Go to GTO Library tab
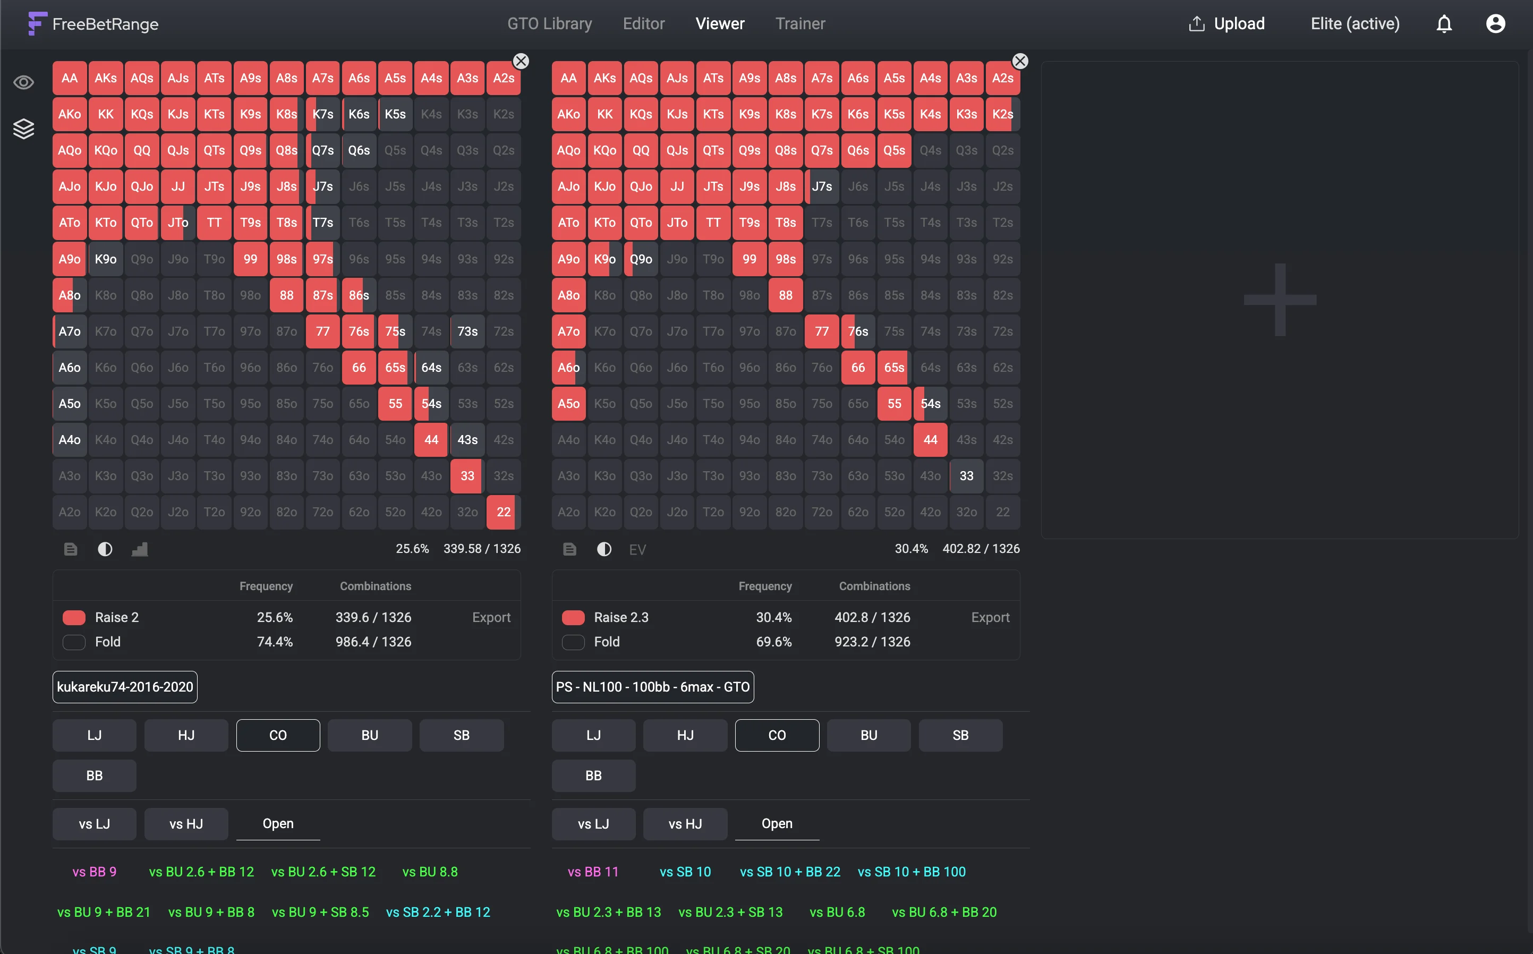 click(x=549, y=24)
